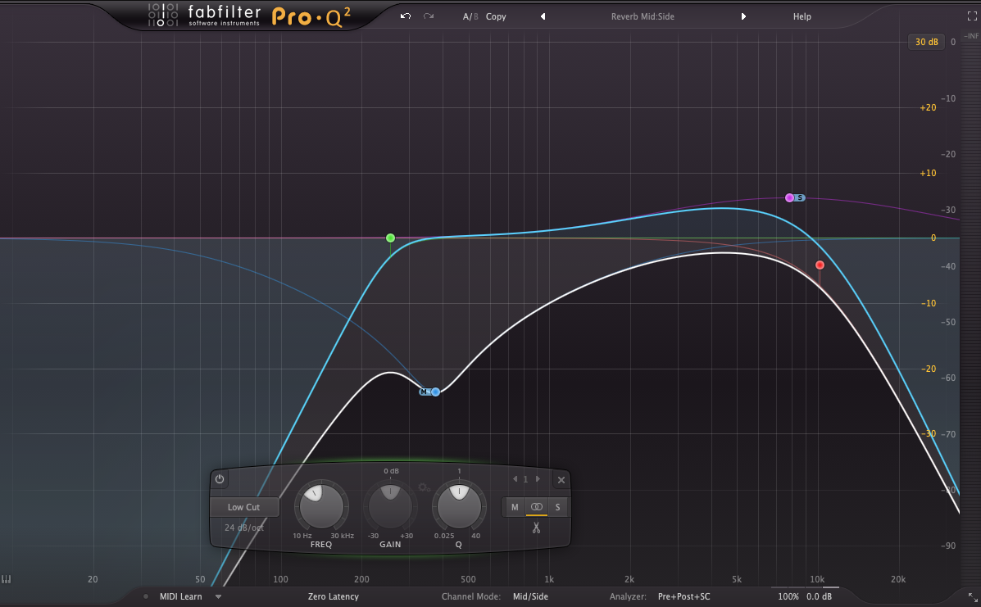Load next preset with right arrow
This screenshot has width=981, height=607.
[743, 17]
